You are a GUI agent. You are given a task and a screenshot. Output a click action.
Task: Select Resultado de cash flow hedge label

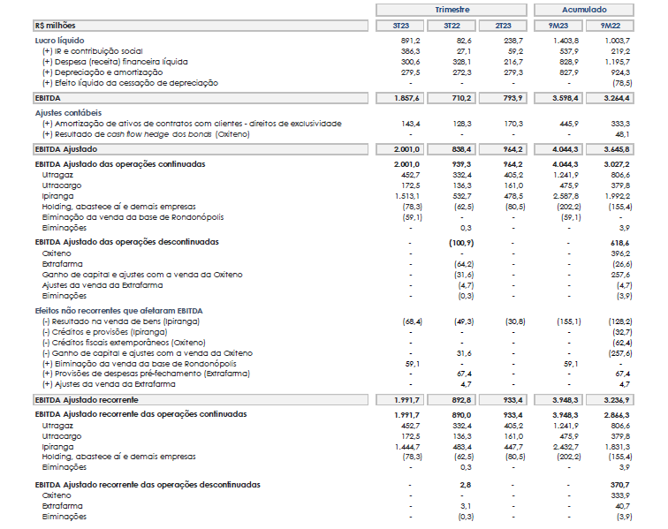[146, 134]
